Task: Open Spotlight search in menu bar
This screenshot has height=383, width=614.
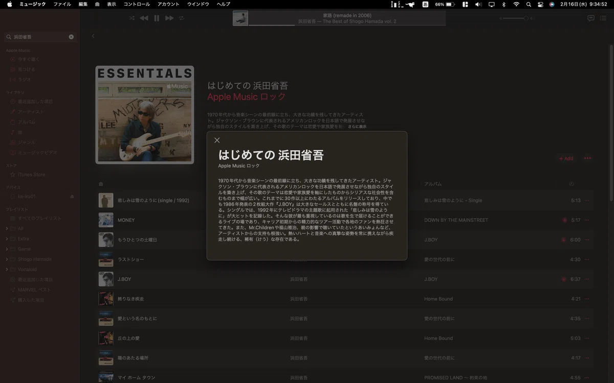Action: click(x=529, y=4)
